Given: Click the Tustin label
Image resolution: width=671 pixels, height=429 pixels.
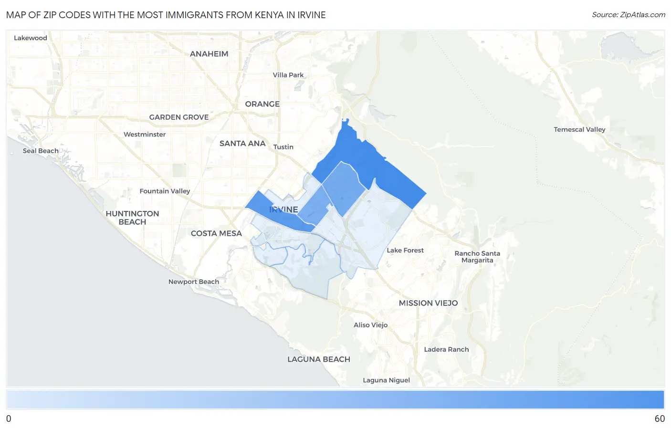Looking at the screenshot, I should [x=283, y=147].
